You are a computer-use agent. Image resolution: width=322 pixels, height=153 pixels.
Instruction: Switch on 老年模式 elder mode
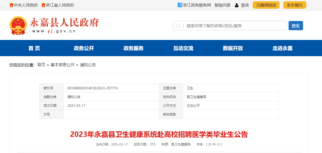pyautogui.click(x=295, y=5)
